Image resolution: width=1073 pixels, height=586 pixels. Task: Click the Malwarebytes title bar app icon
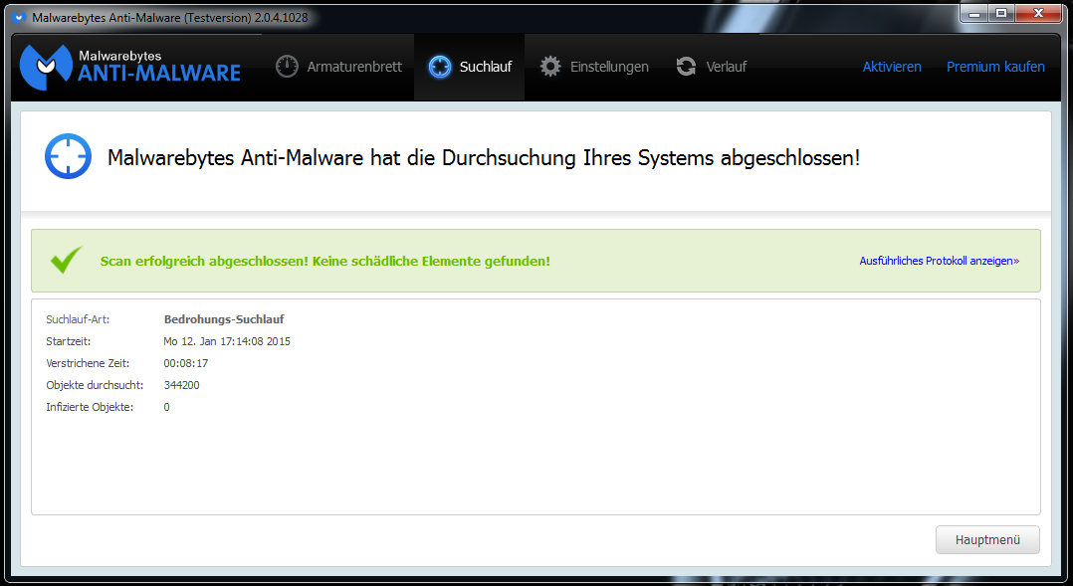(19, 17)
